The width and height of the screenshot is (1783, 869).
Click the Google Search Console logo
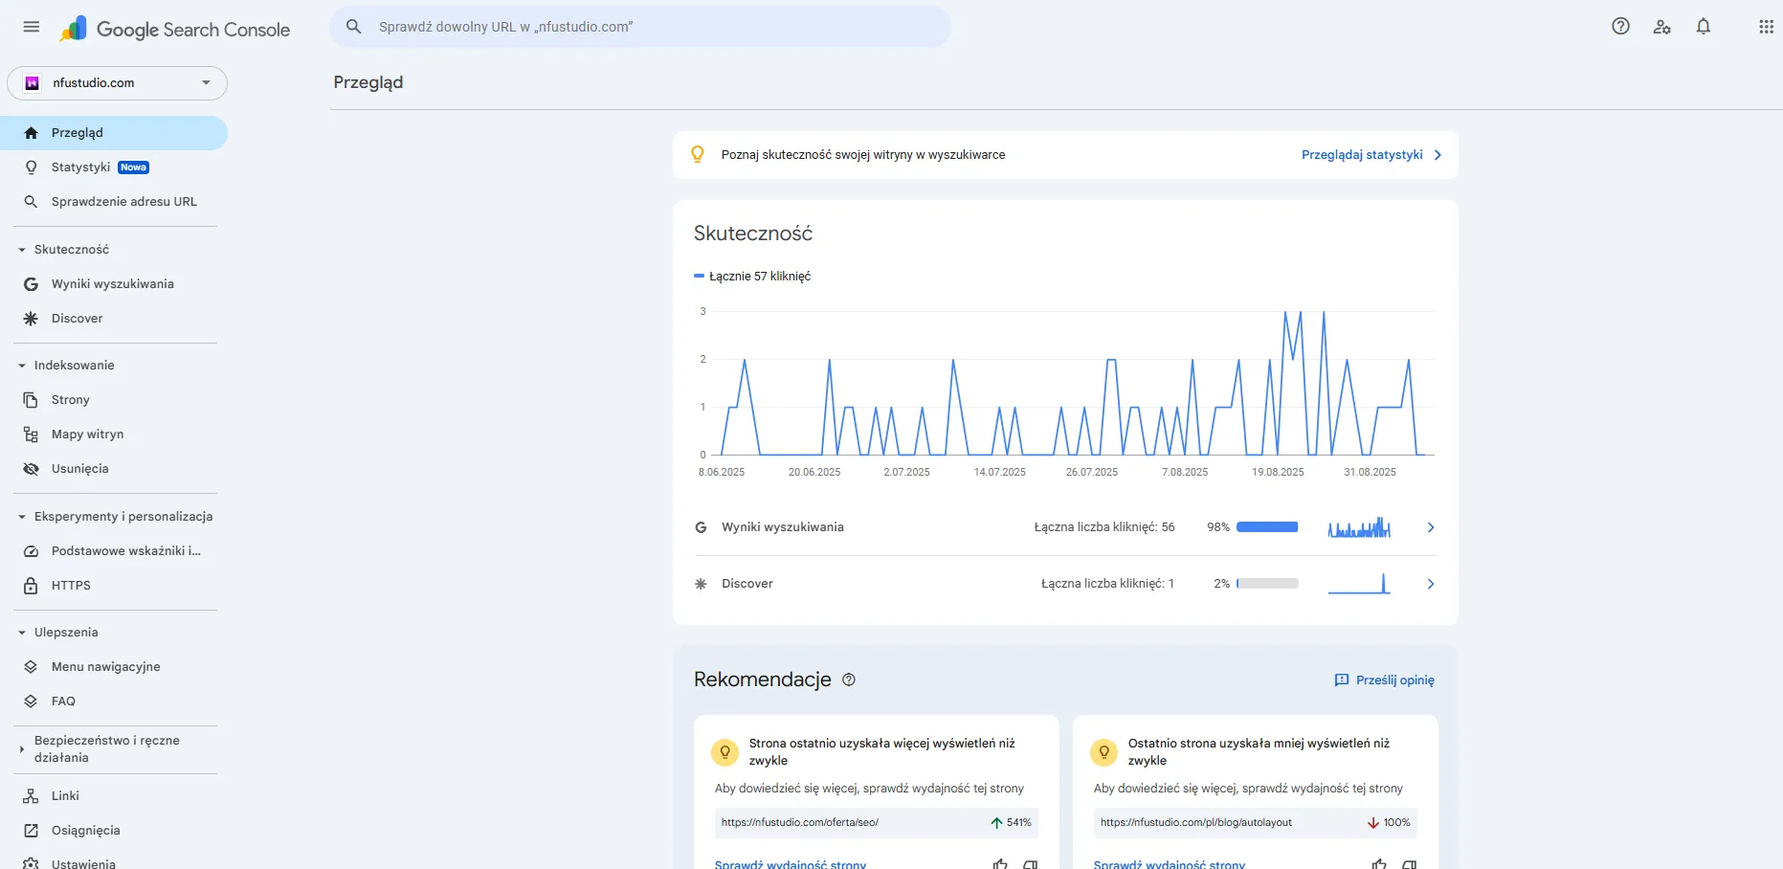[x=177, y=28]
